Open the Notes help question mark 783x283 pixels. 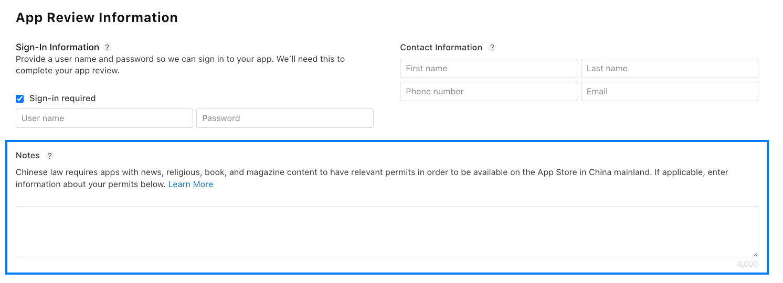pos(50,156)
